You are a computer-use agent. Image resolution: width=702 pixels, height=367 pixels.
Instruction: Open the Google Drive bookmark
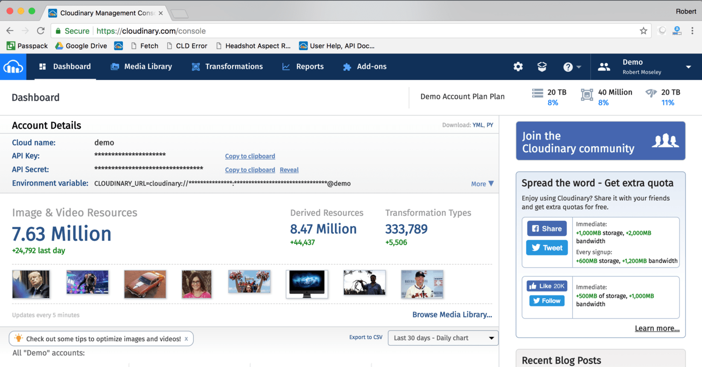pos(81,46)
